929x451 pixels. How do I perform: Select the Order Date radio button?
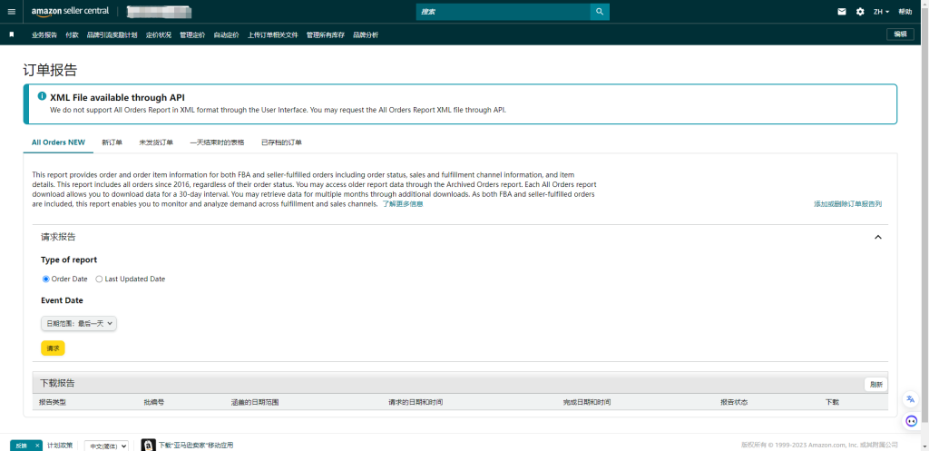coord(45,279)
